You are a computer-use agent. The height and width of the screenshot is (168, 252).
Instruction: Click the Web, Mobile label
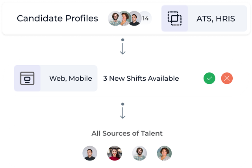coord(71,78)
